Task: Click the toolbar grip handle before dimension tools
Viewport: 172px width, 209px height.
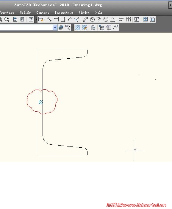Action: pos(36,19)
